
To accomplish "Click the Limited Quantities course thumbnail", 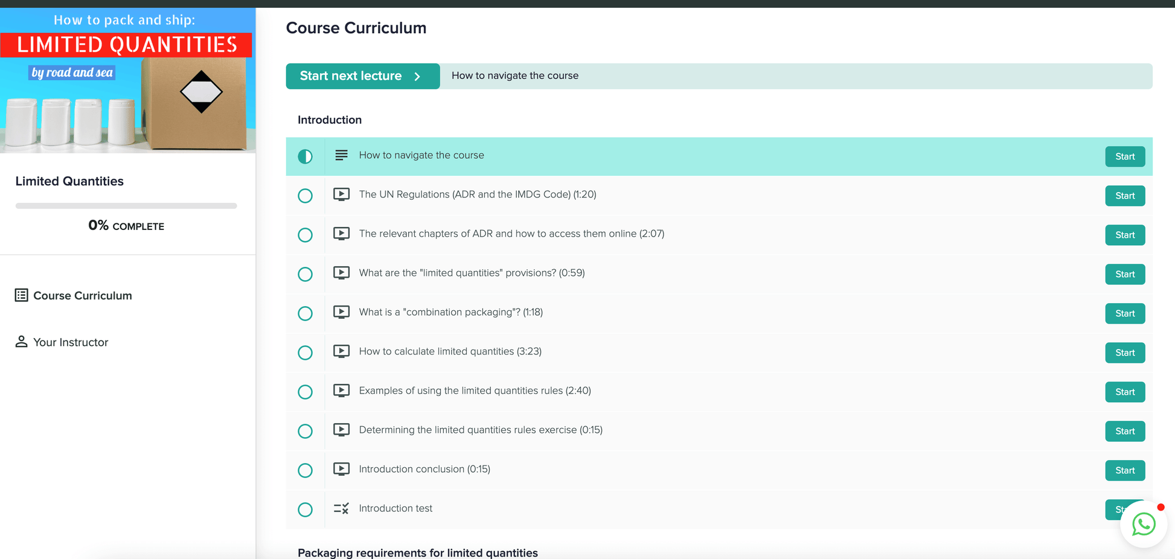I will coord(127,80).
